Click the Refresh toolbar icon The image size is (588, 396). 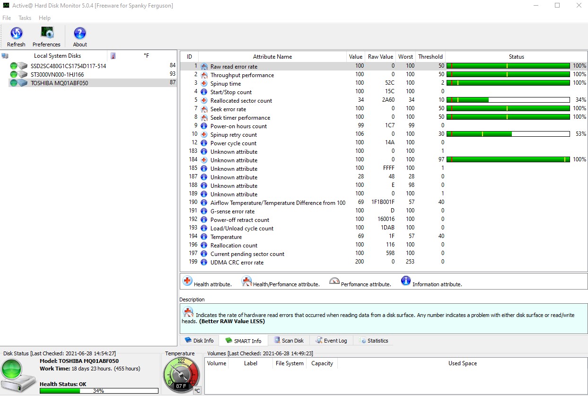point(16,35)
